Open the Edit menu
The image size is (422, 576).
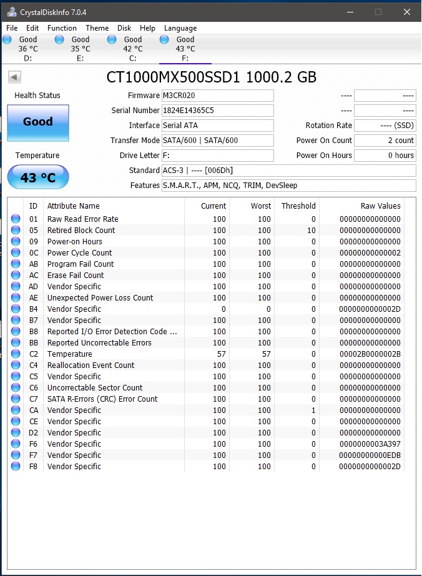click(32, 28)
